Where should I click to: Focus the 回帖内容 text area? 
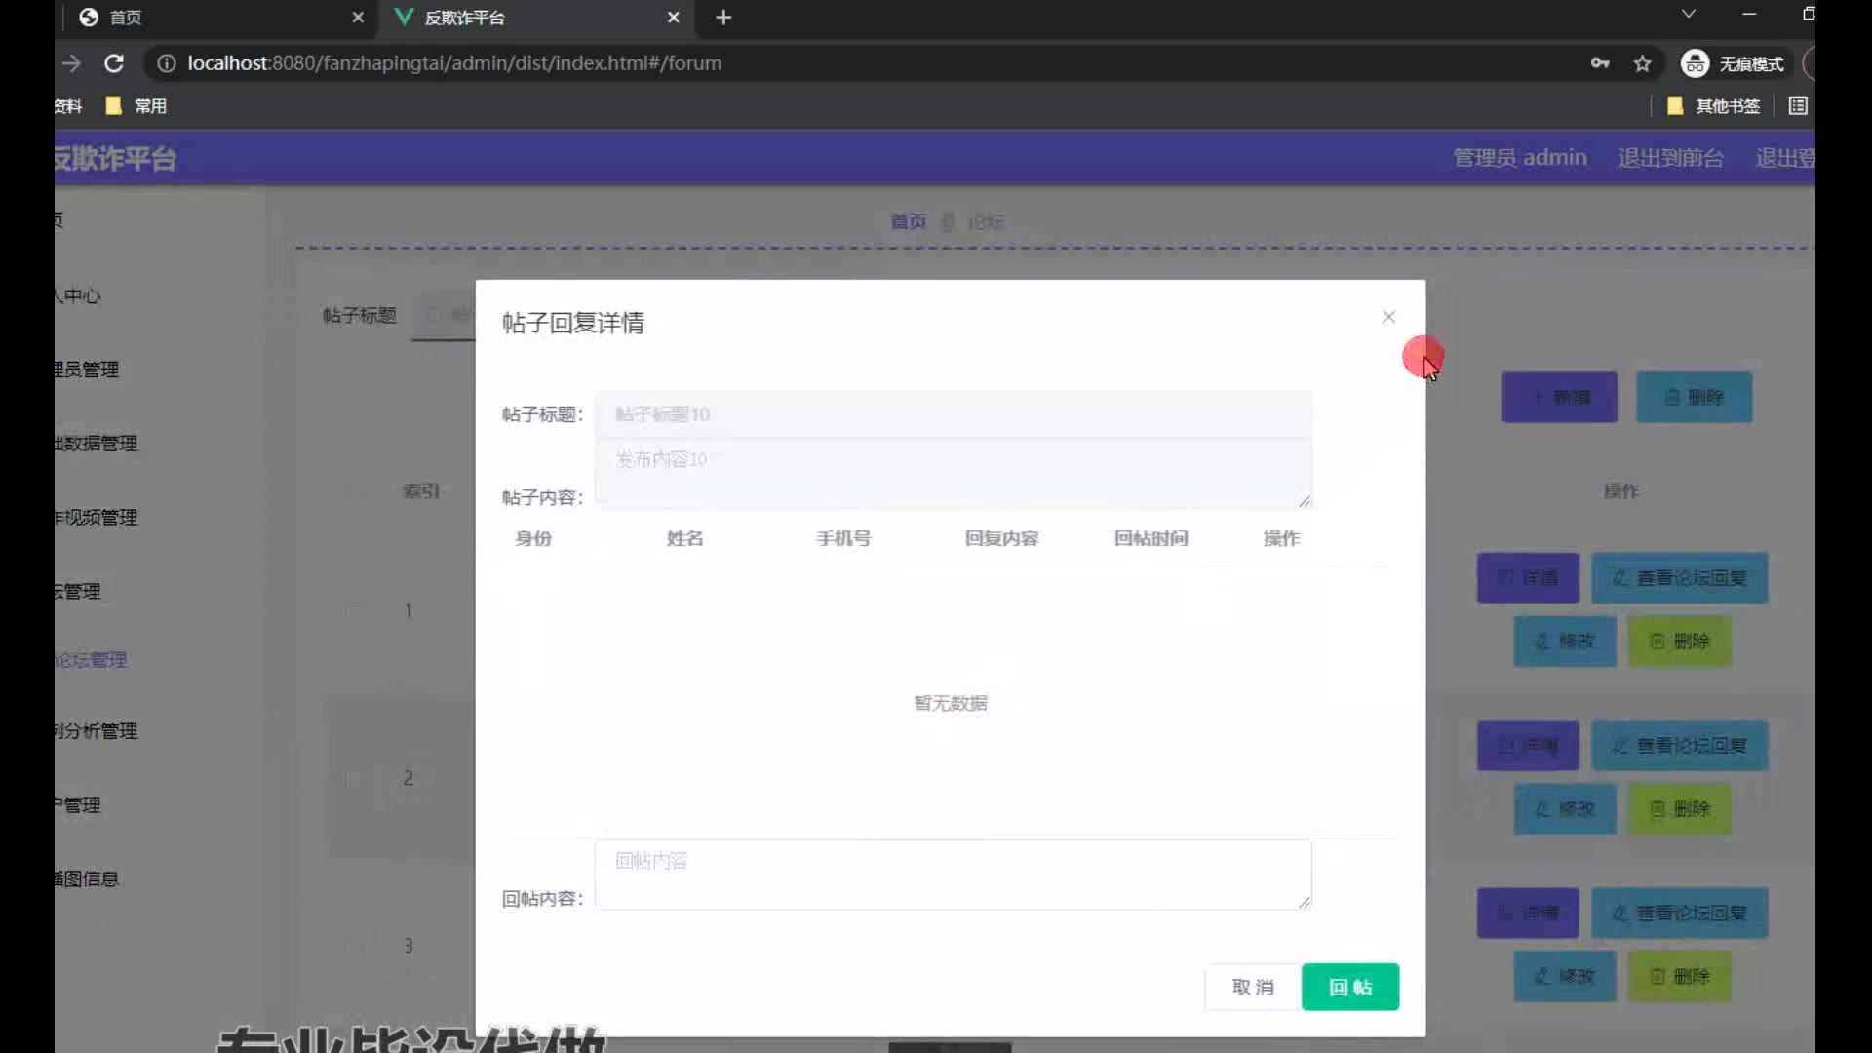(x=953, y=875)
